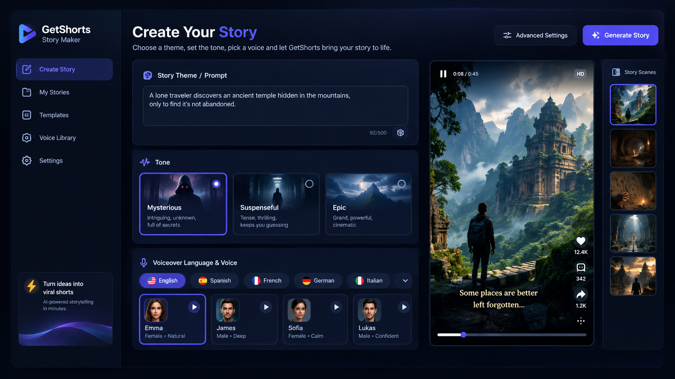Click the share arrow icon
The height and width of the screenshot is (379, 675).
coord(581,294)
